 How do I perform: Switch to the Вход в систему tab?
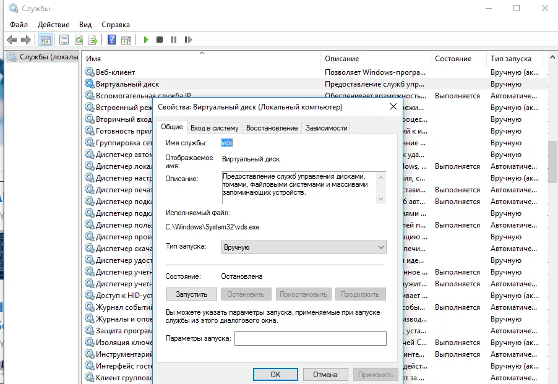214,128
